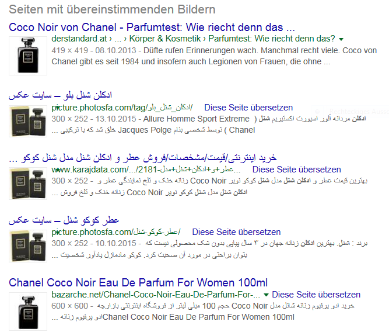The image size is (389, 332).
Task: Click 'Diese Seite übersetzen' beside karajdata.com
Action: (x=296, y=170)
